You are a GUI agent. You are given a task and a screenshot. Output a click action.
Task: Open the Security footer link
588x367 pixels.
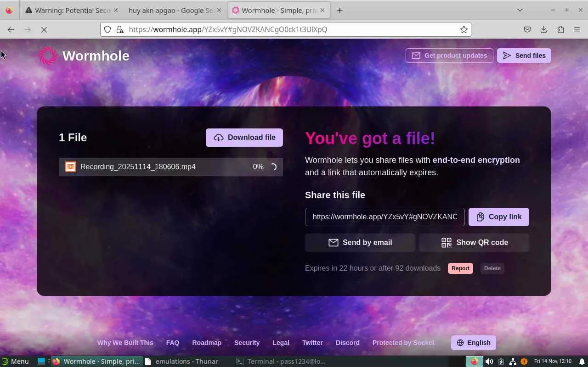pos(247,343)
